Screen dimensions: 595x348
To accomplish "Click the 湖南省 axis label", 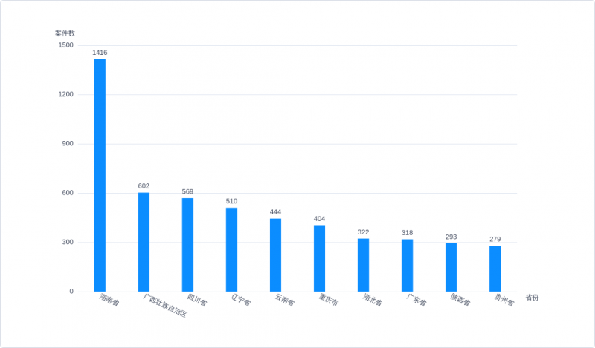I will [109, 300].
